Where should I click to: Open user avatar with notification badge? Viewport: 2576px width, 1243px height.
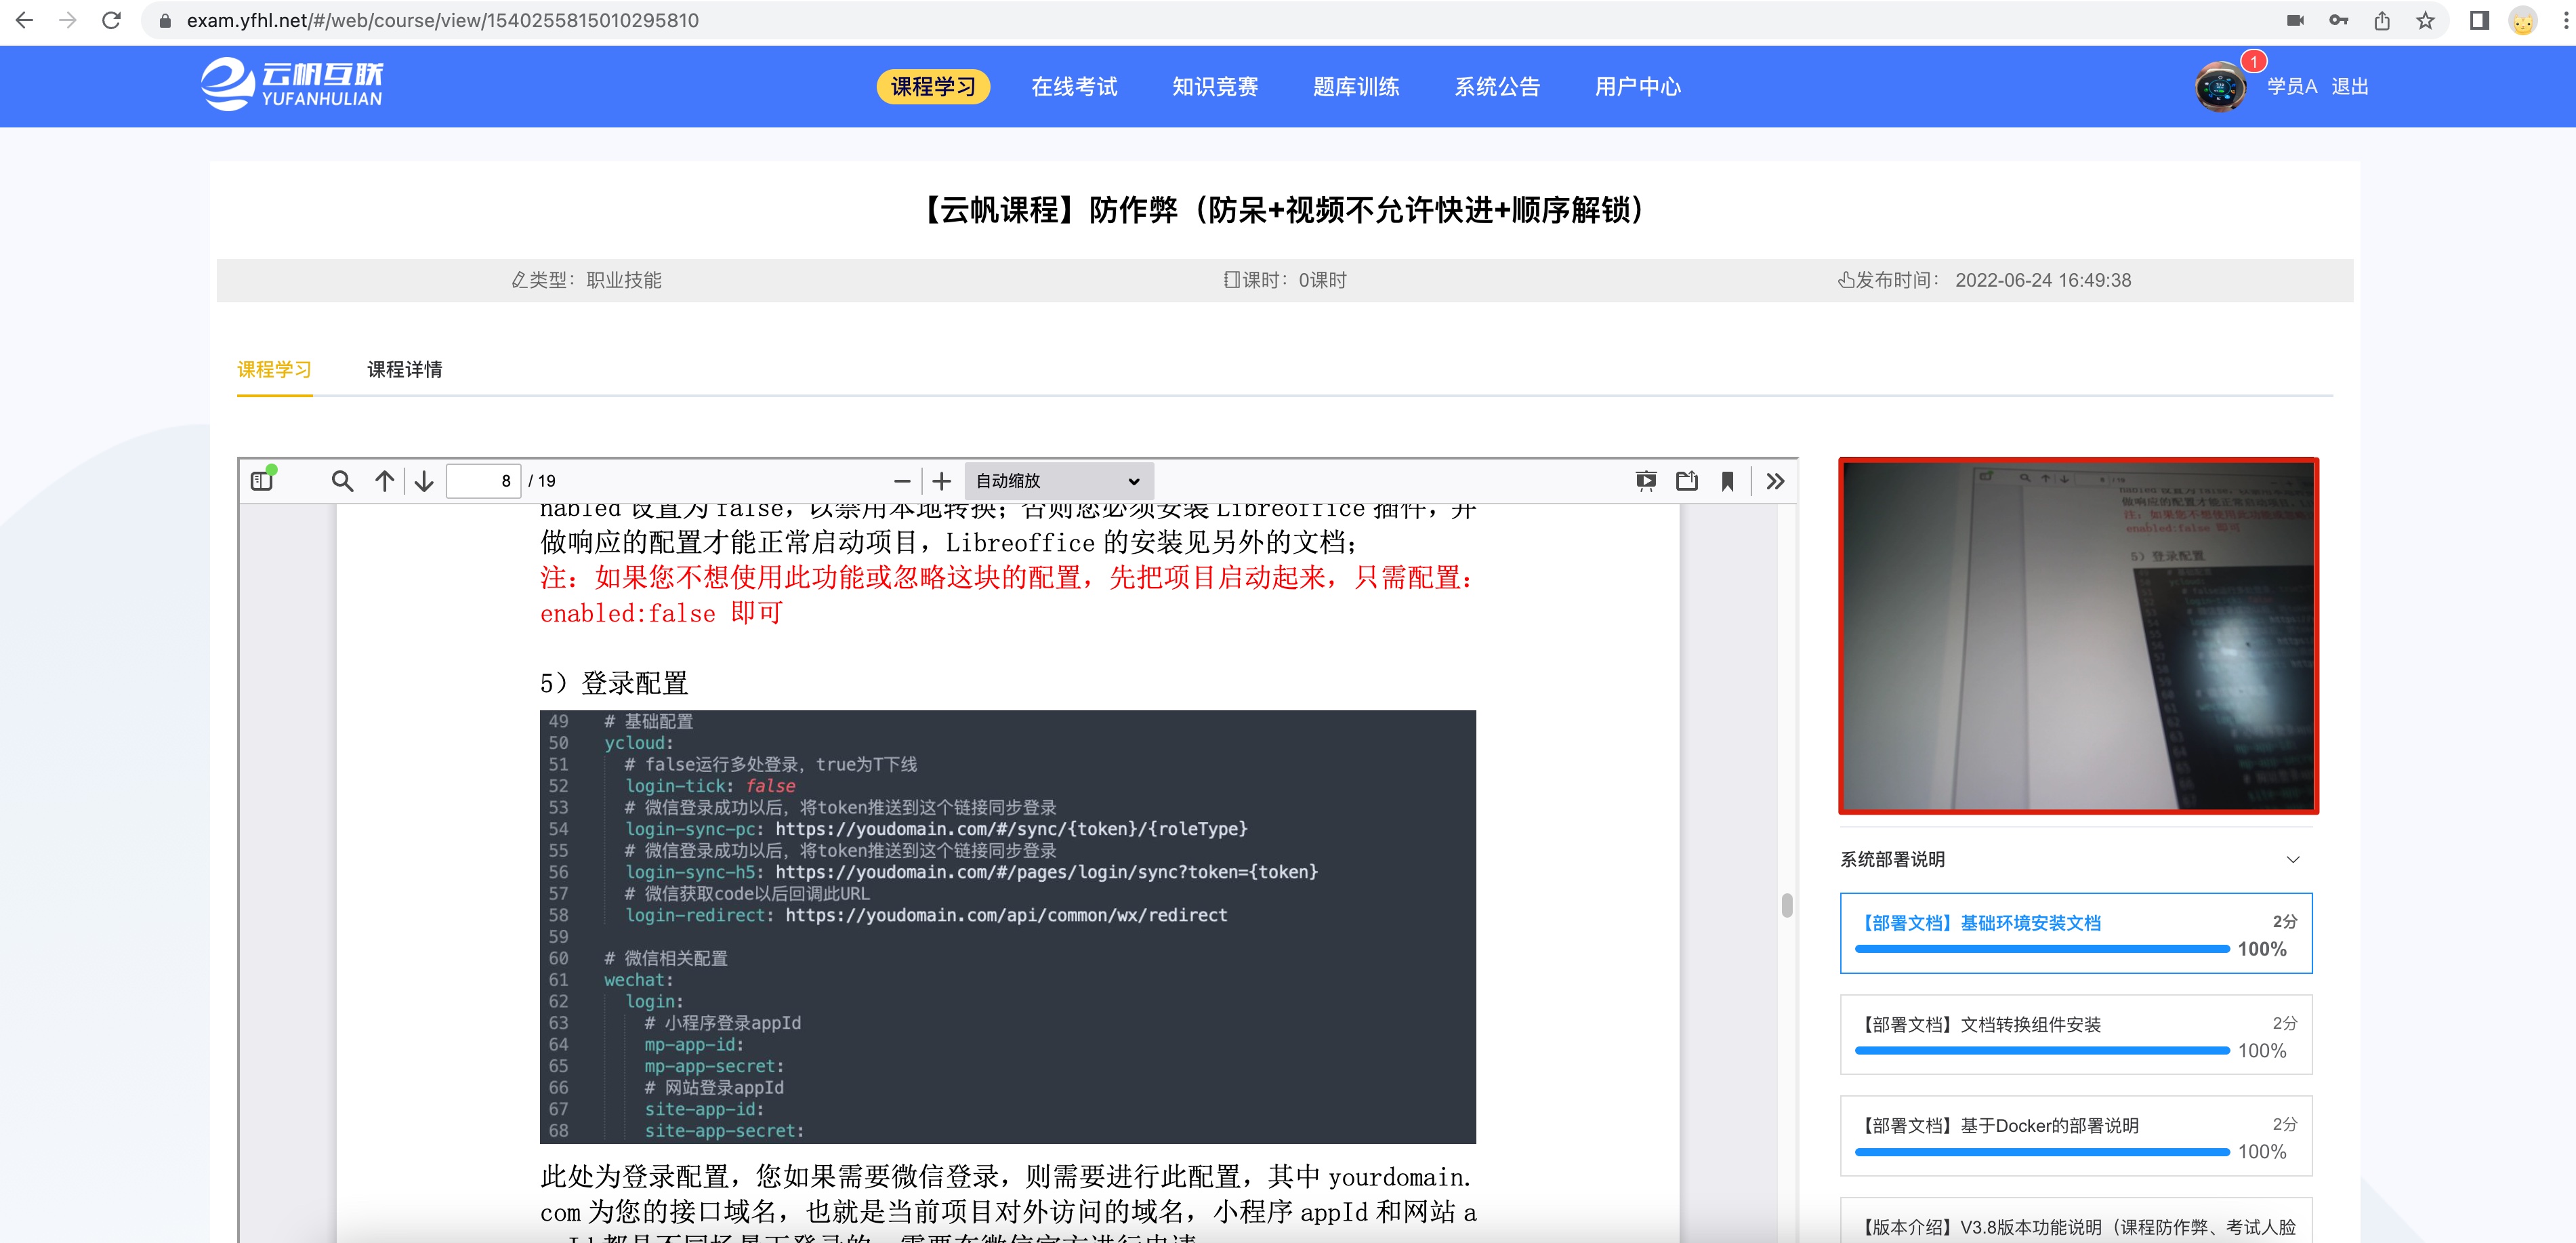2220,87
